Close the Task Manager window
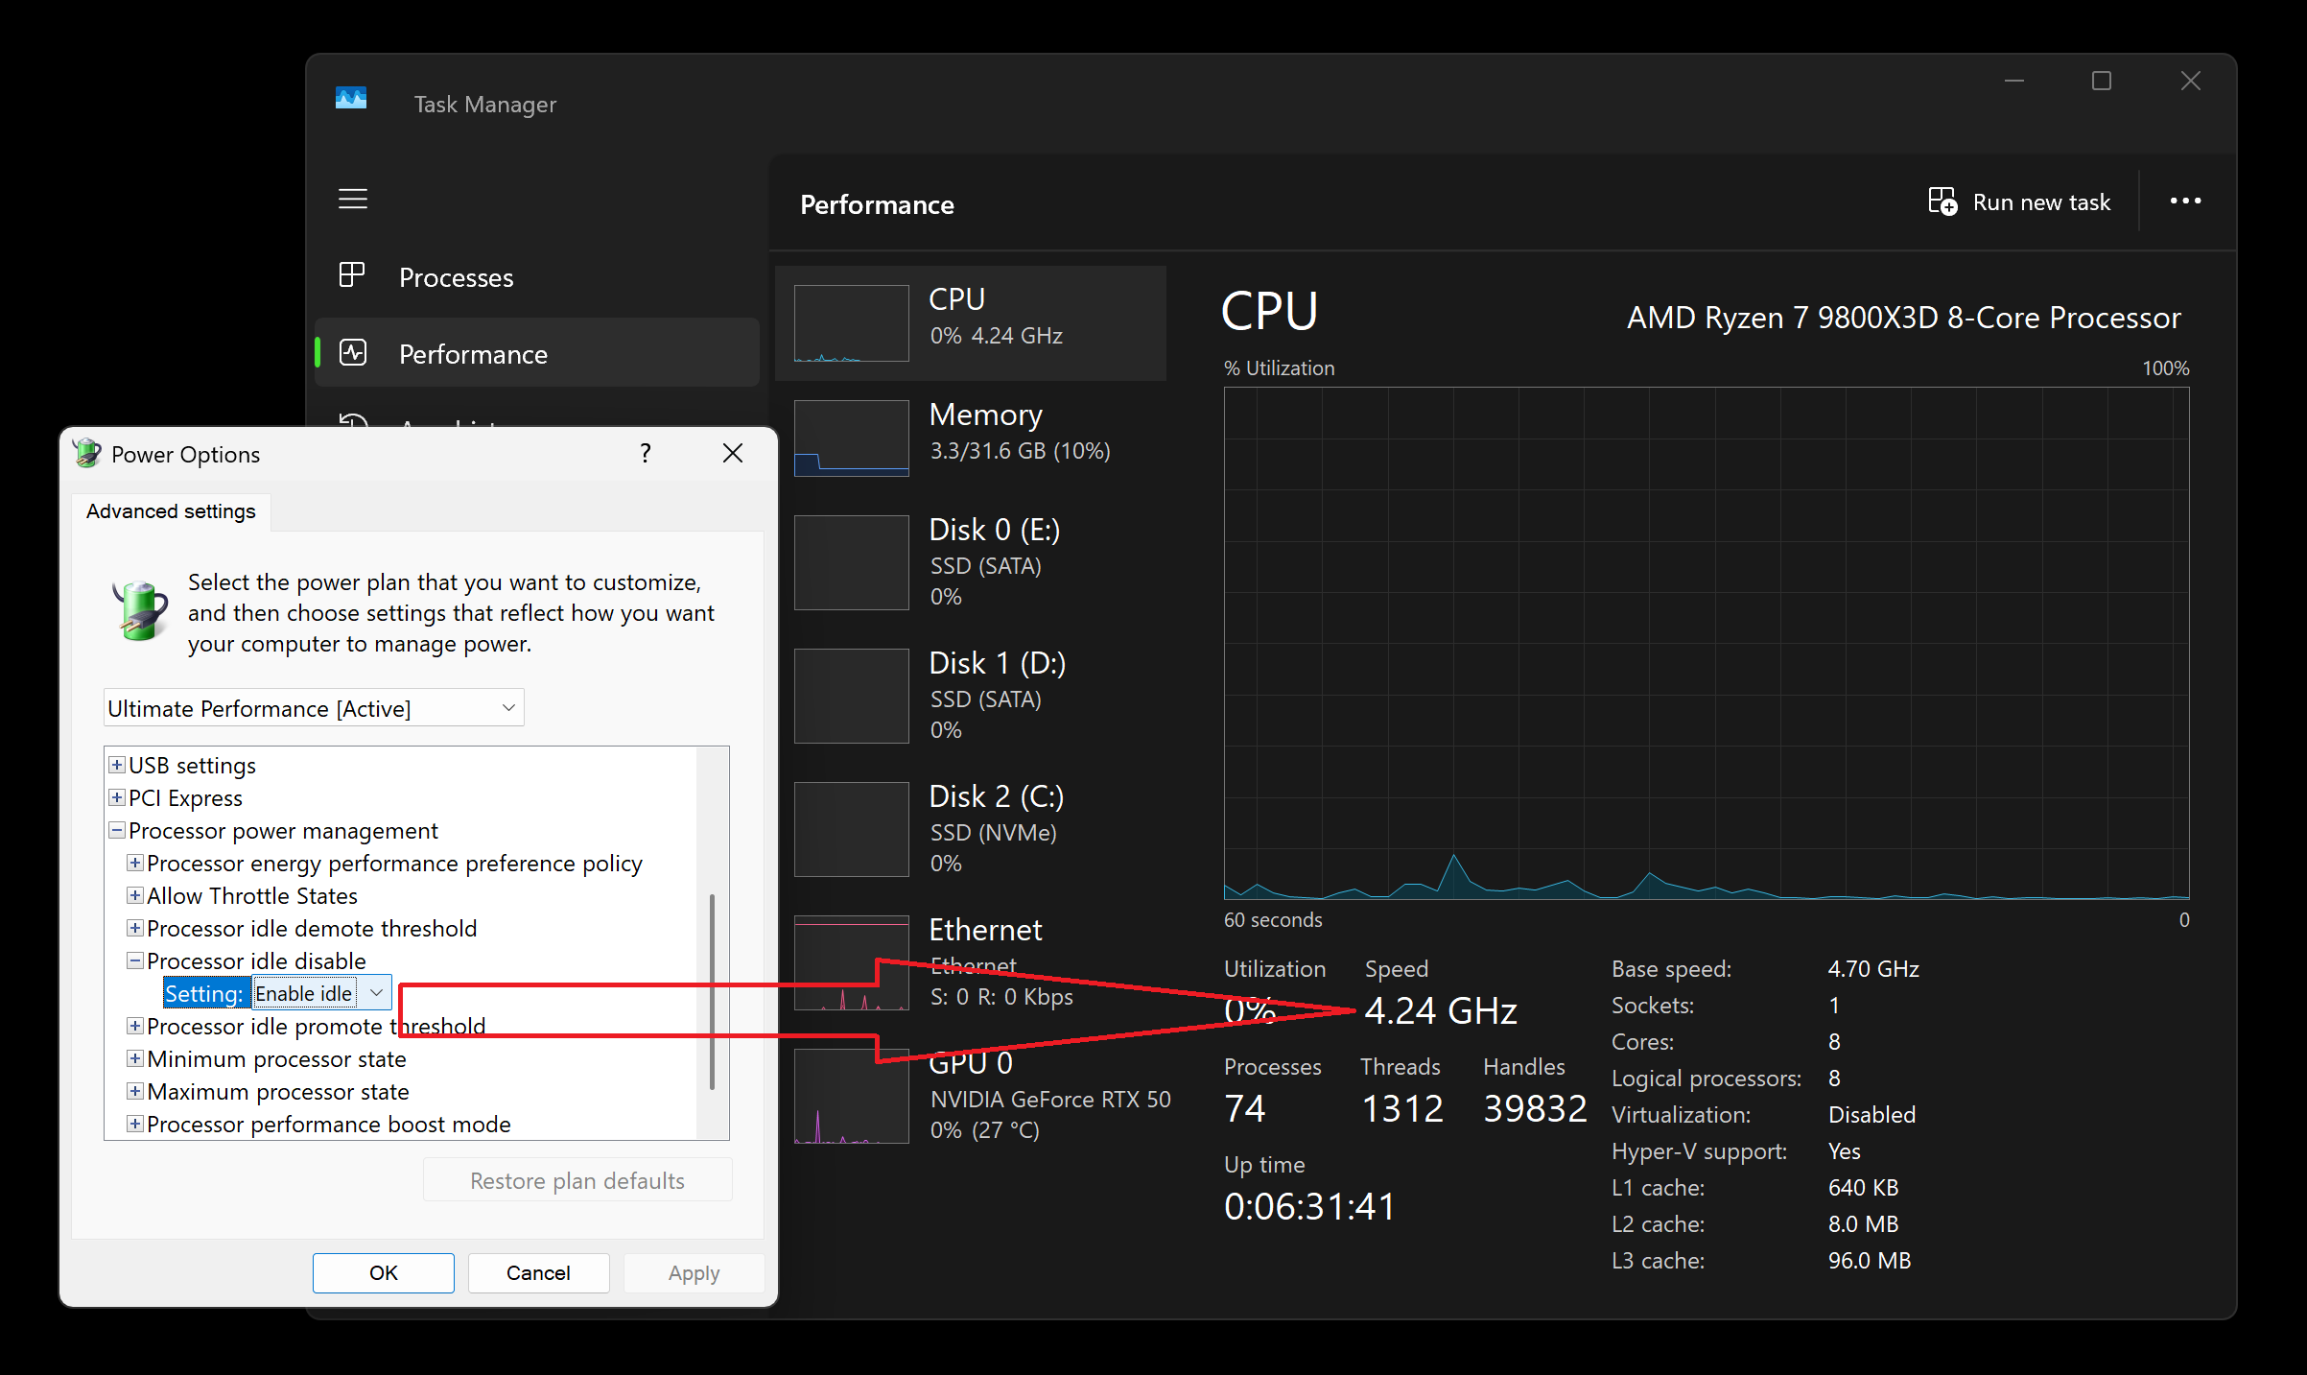The image size is (2307, 1375). tap(2191, 81)
